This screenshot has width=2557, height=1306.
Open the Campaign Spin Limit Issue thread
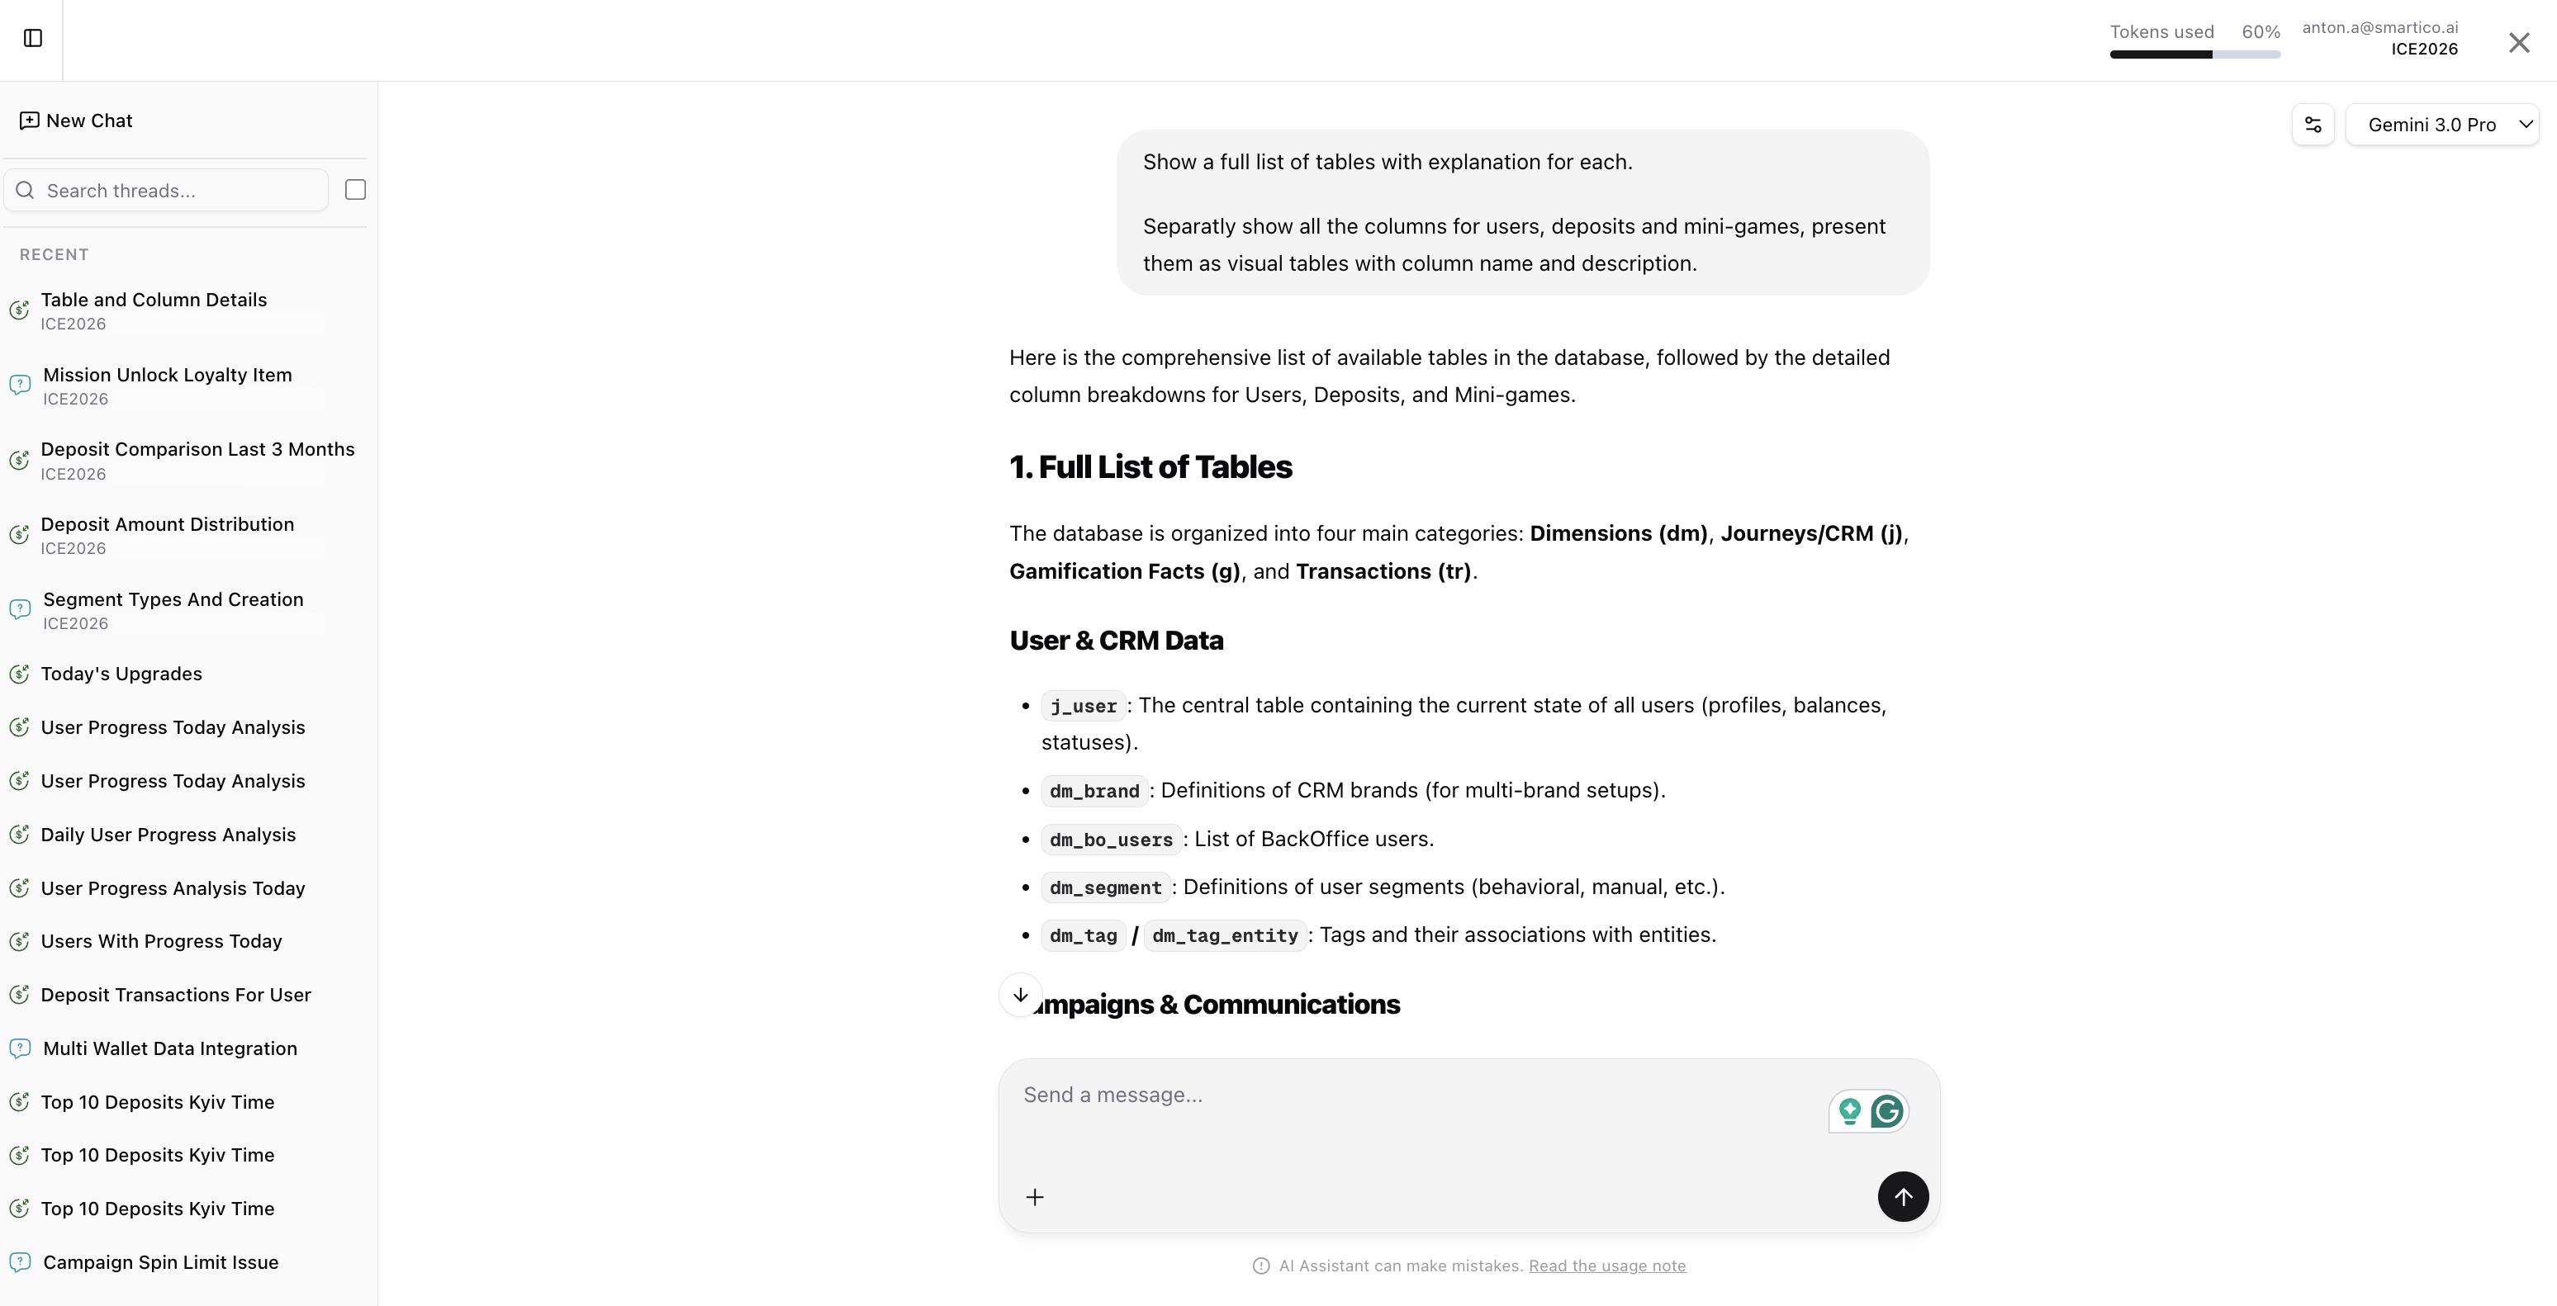[x=161, y=1262]
